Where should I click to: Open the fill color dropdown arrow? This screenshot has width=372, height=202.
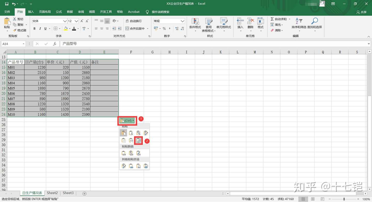click(x=70, y=28)
